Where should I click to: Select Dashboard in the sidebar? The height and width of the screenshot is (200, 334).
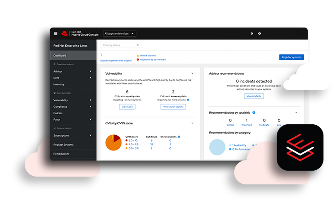(73, 56)
